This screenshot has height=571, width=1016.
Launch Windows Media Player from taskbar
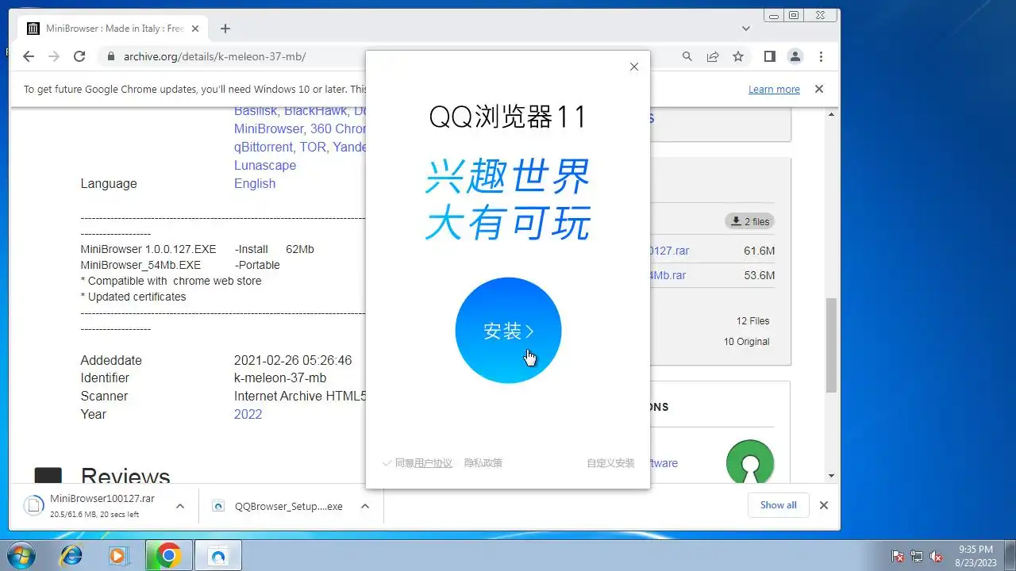click(x=119, y=555)
